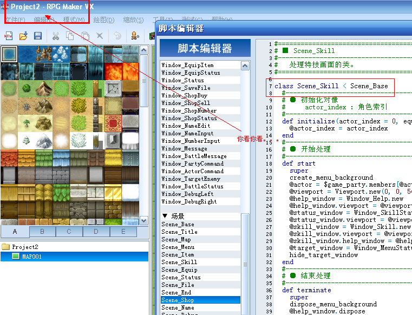Click the Cut scissors toolbar icon
This screenshot has height=315, width=412.
click(x=55, y=36)
